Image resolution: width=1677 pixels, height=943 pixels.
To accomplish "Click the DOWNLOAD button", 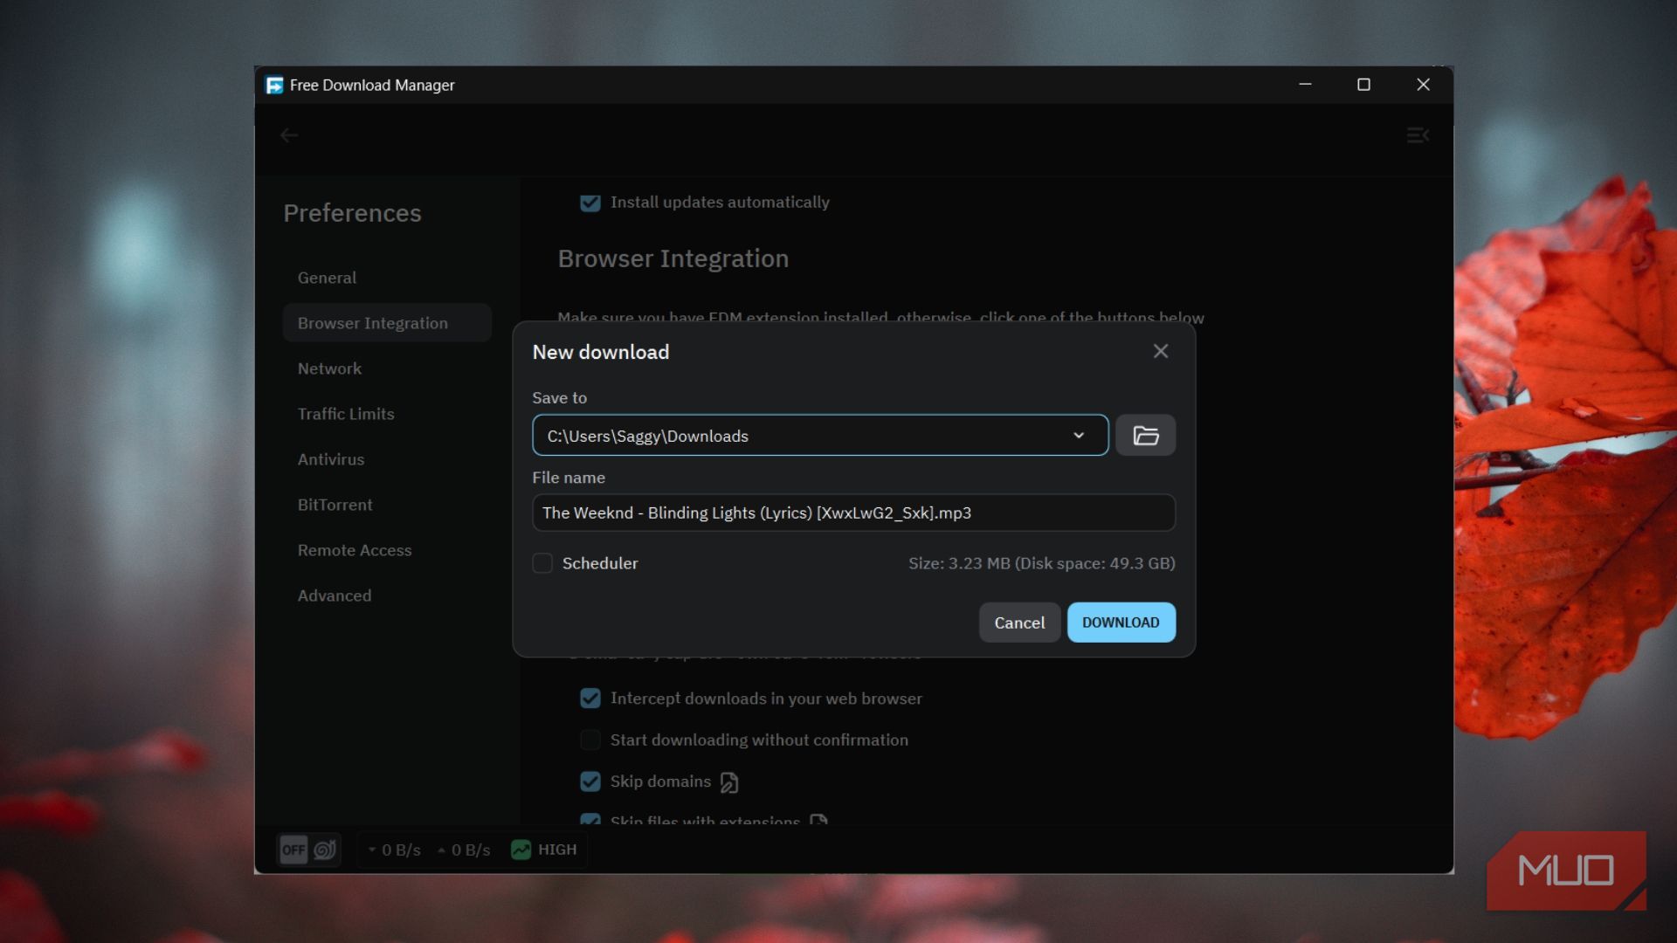I will pyautogui.click(x=1121, y=623).
